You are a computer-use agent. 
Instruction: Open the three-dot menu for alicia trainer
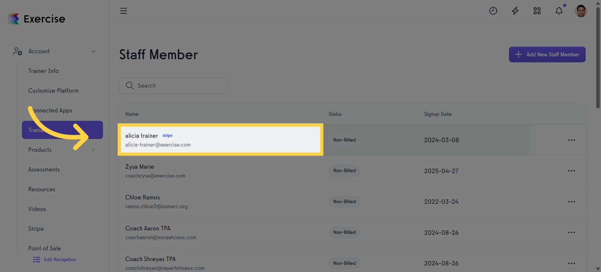pyautogui.click(x=571, y=140)
